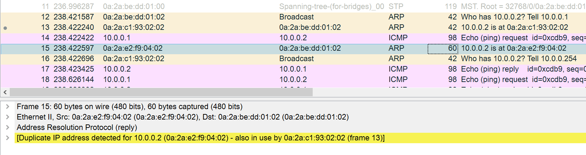Image resolution: width=586 pixels, height=155 pixels.
Task: Expand the Duplicate IP address warning
Action: pos(8,138)
